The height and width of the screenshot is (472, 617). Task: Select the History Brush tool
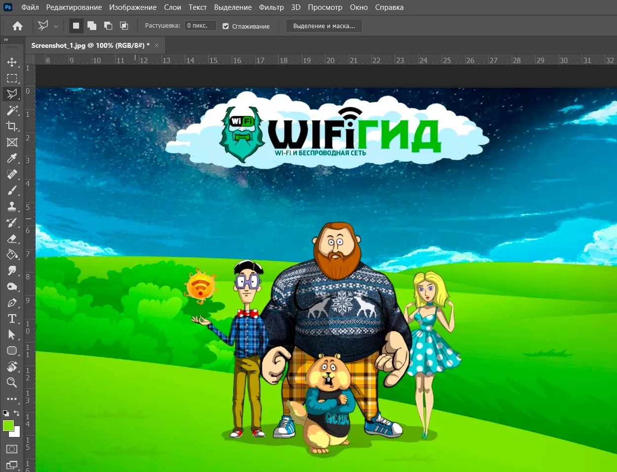[x=12, y=222]
